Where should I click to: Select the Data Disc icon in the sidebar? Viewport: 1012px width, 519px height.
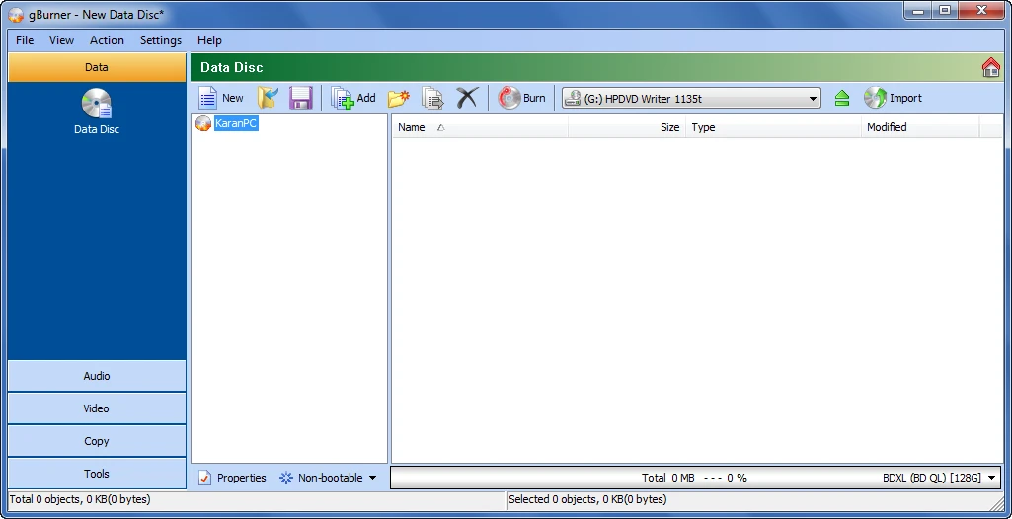point(97,105)
